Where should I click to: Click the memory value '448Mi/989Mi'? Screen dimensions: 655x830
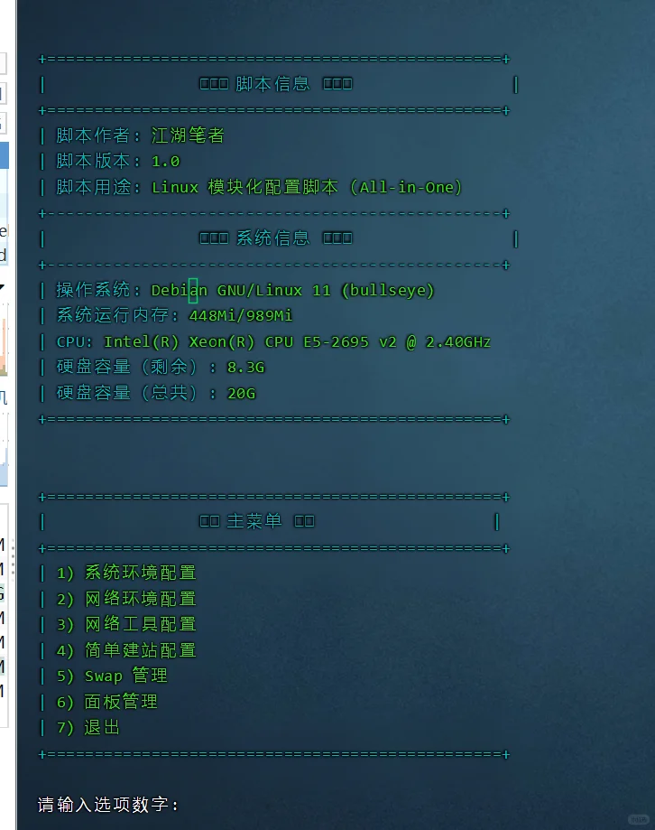tap(241, 315)
